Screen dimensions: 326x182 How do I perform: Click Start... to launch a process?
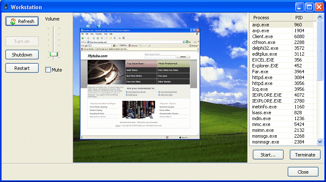(268, 155)
